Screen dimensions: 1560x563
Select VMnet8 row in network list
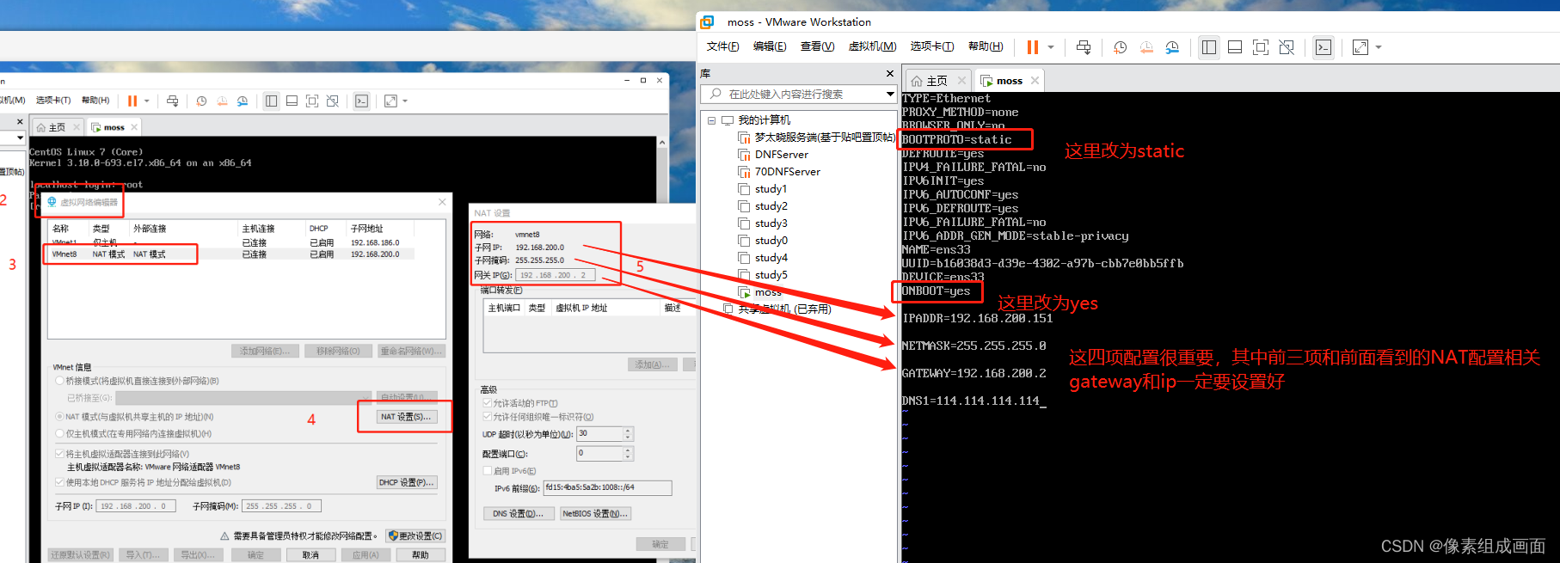point(231,254)
